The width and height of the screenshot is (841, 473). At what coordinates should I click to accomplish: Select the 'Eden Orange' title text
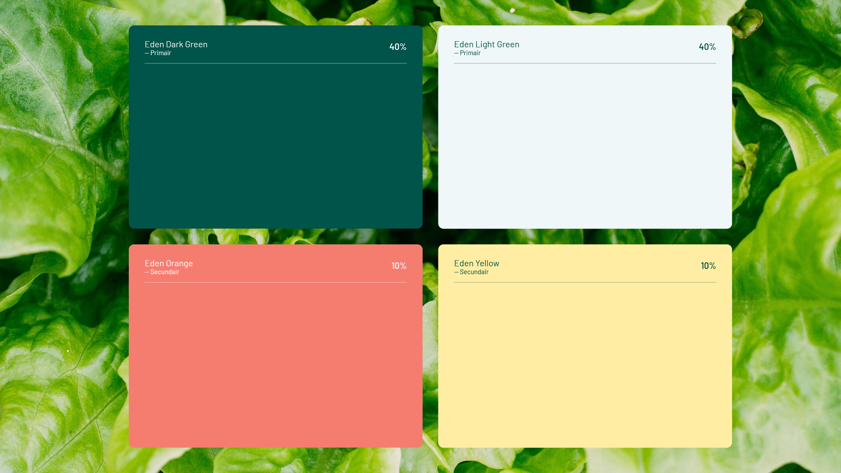tap(169, 263)
